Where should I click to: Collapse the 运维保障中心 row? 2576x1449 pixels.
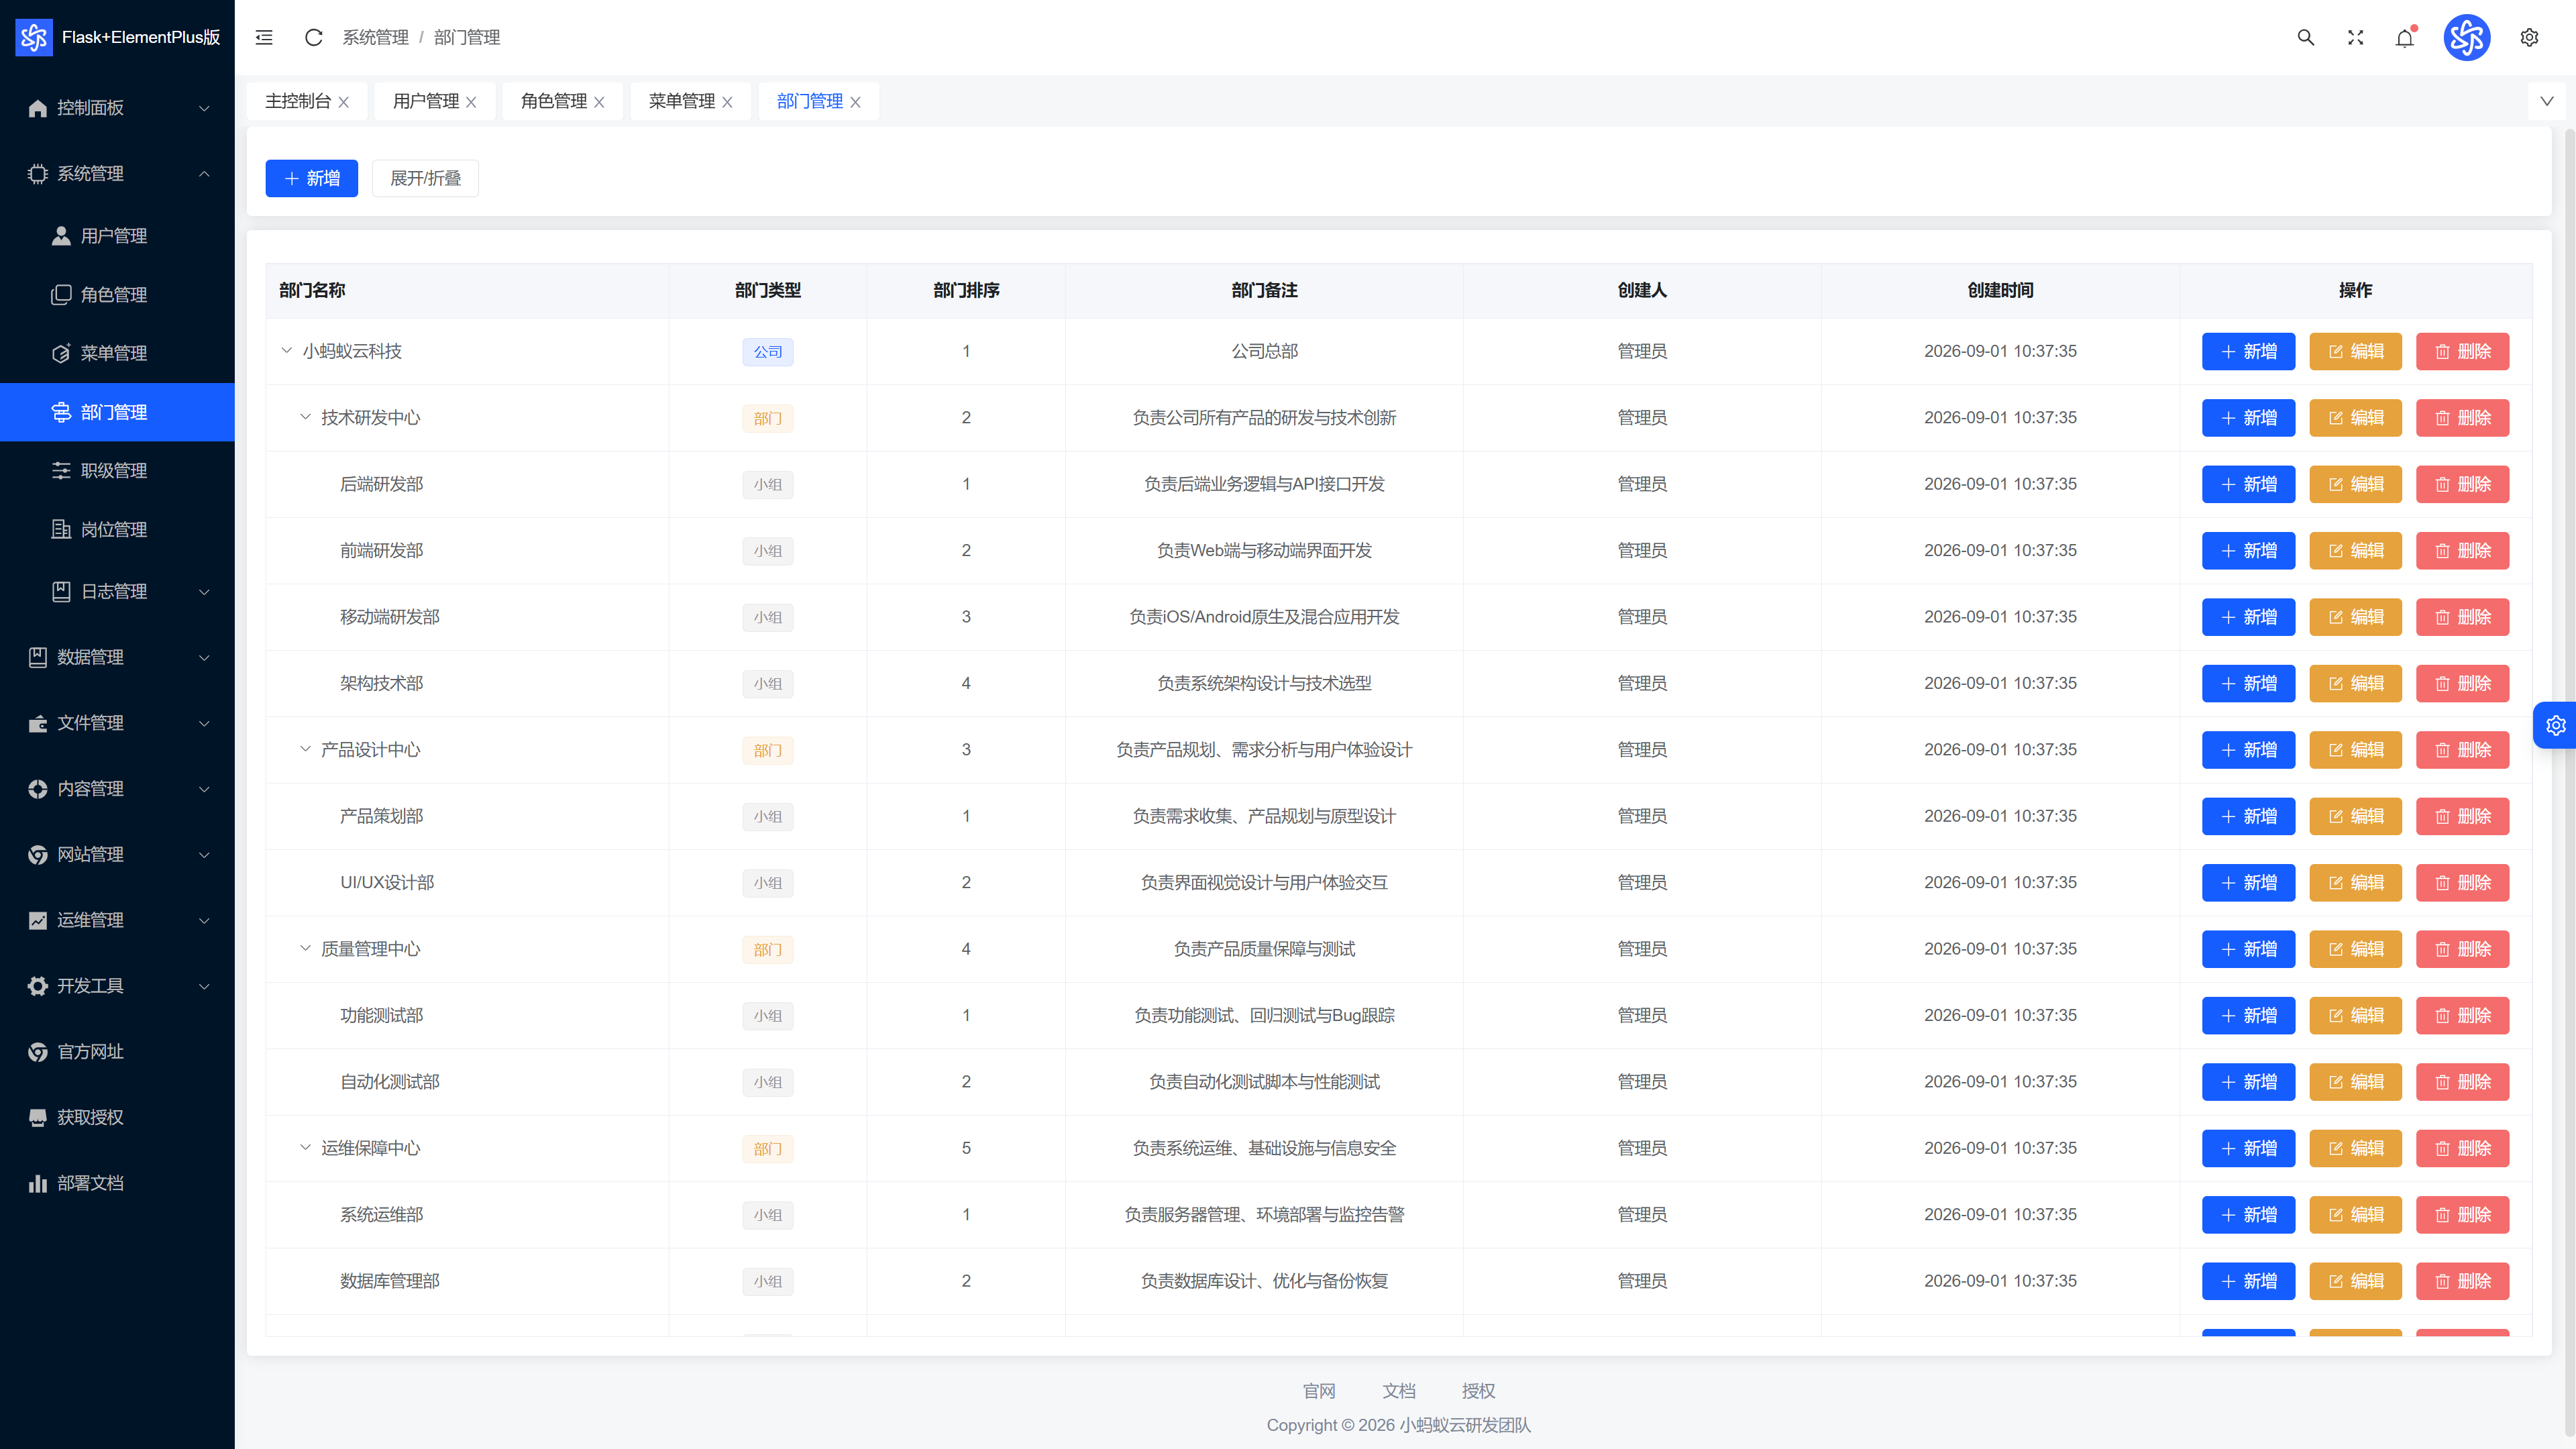pyautogui.click(x=305, y=1148)
